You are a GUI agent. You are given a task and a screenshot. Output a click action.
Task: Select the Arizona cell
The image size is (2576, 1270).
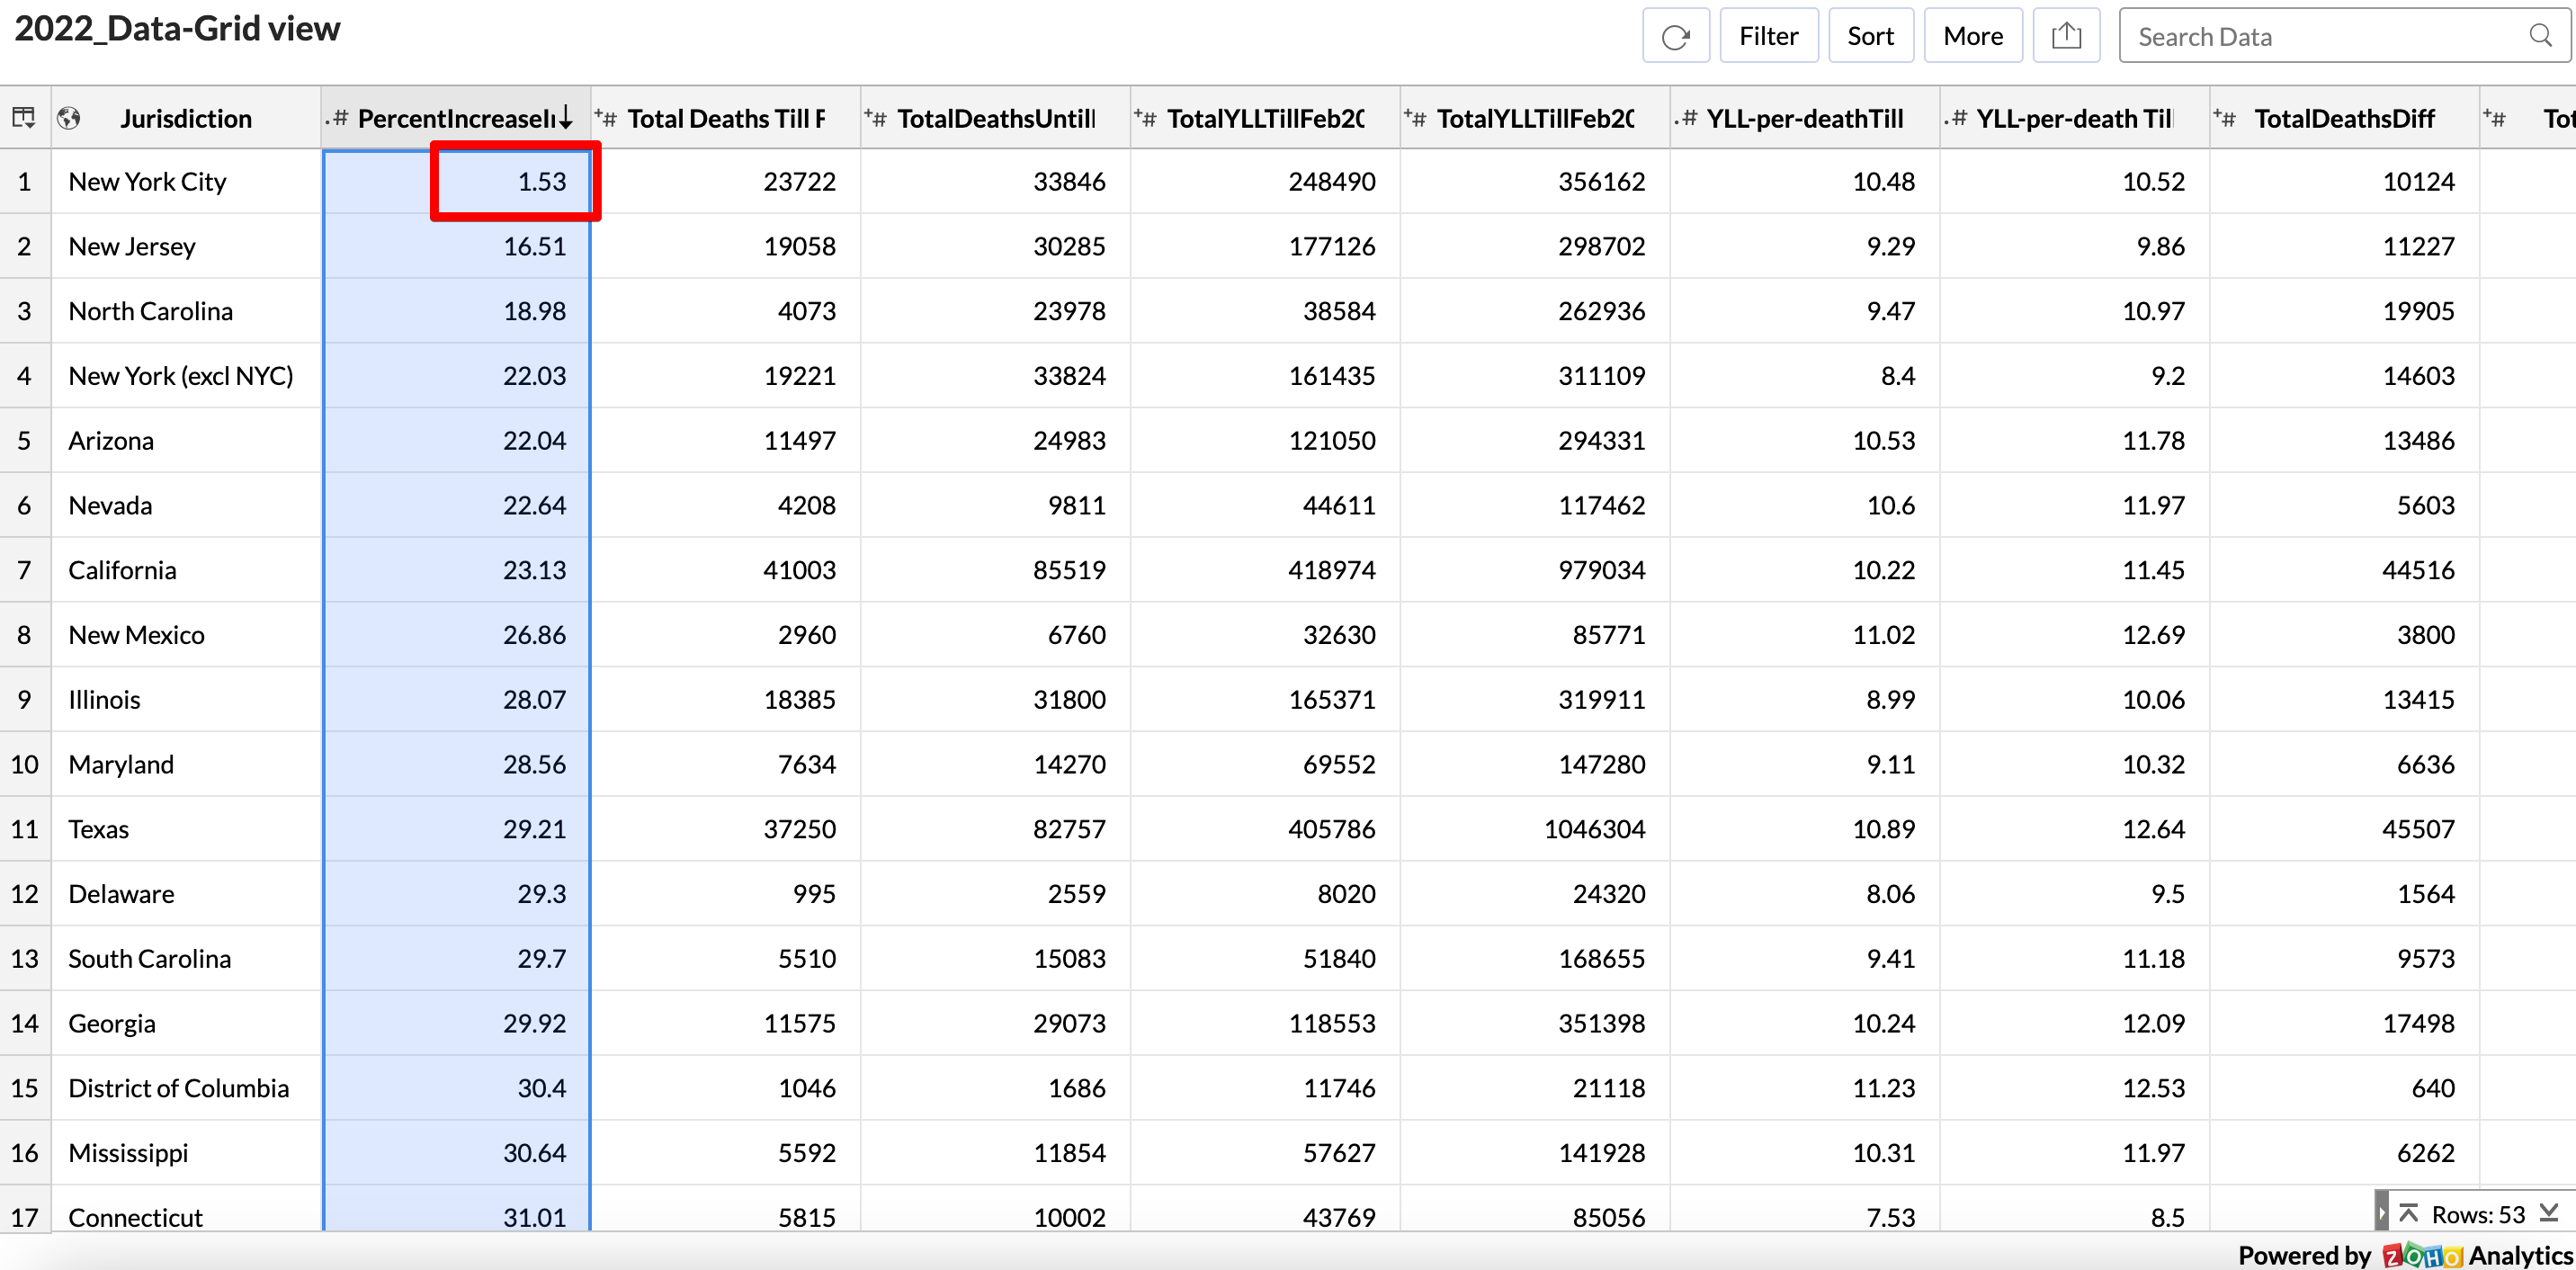186,440
